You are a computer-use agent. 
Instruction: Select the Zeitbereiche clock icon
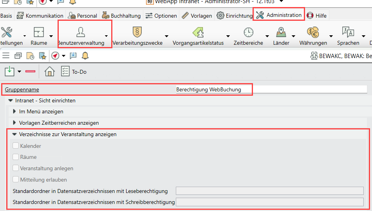coord(248,32)
